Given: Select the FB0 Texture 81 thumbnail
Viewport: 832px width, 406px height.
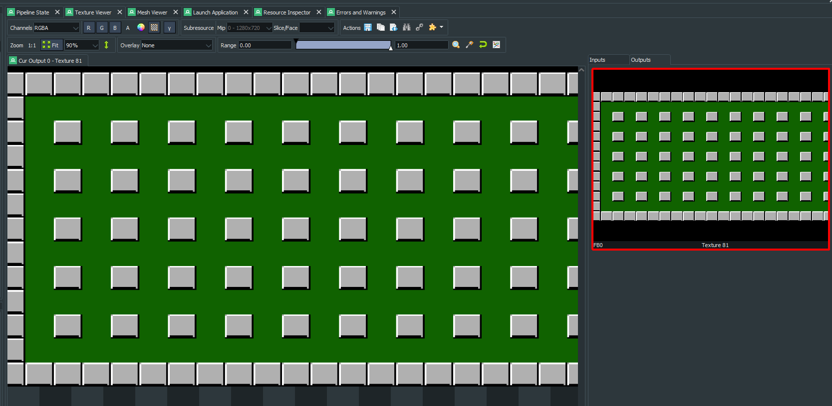Looking at the screenshot, I should click(711, 159).
